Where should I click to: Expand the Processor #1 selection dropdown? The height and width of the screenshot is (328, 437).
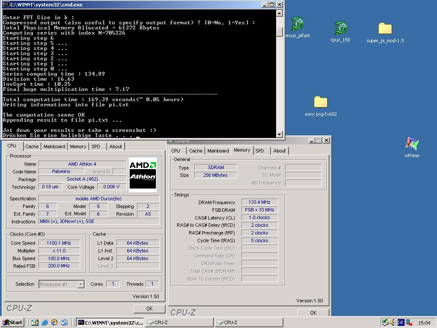pos(81,284)
